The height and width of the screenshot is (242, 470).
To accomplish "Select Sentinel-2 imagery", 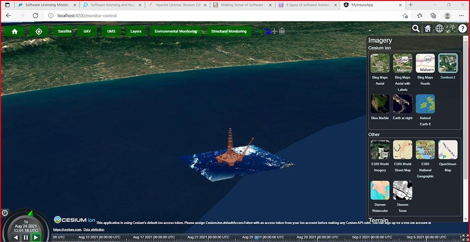I will coord(448,63).
